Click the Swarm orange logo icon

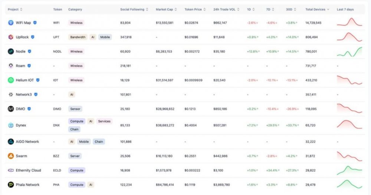point(11,156)
